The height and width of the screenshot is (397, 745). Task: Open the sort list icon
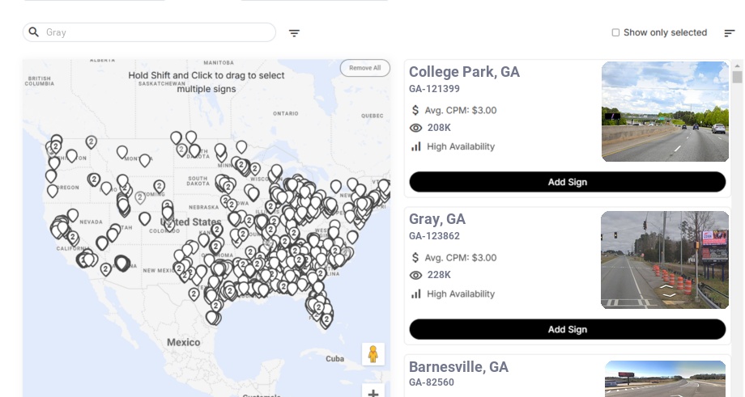coord(730,33)
